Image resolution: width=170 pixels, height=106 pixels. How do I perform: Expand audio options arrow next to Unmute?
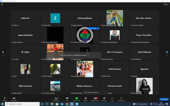[8, 98]
